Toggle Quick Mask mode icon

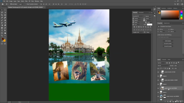pyautogui.click(x=2, y=44)
